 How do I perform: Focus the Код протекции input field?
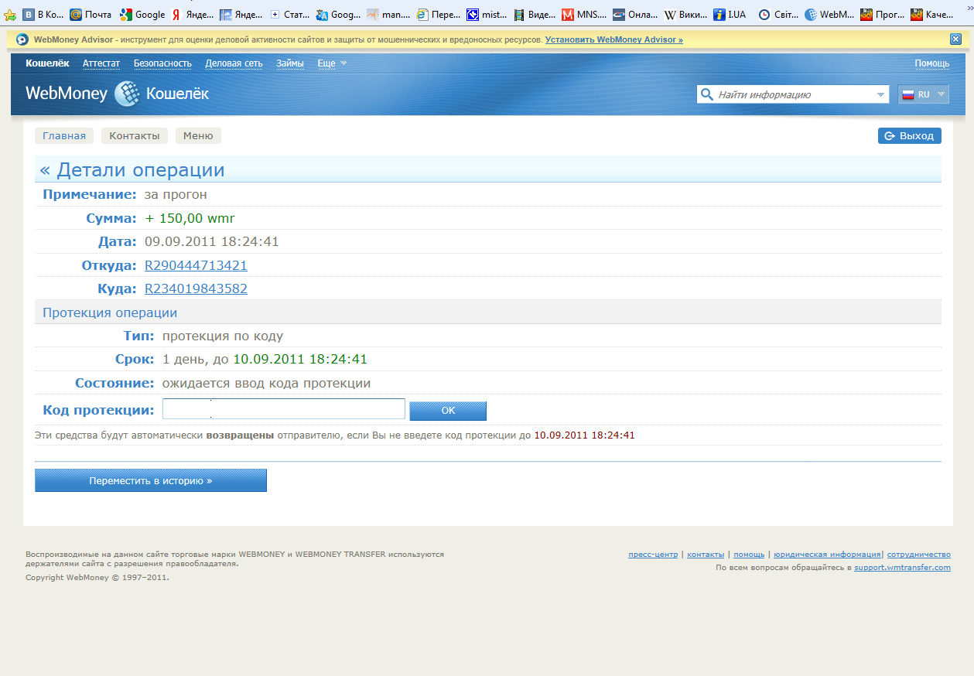(x=284, y=409)
